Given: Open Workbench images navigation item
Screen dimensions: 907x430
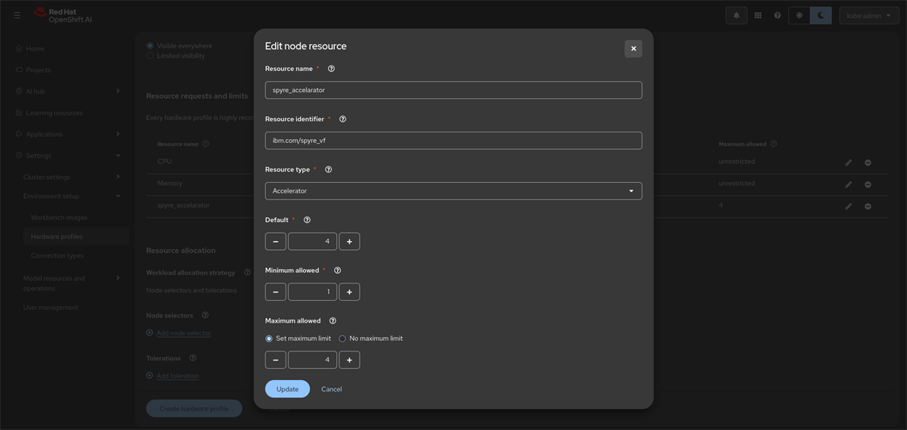Looking at the screenshot, I should (59, 218).
